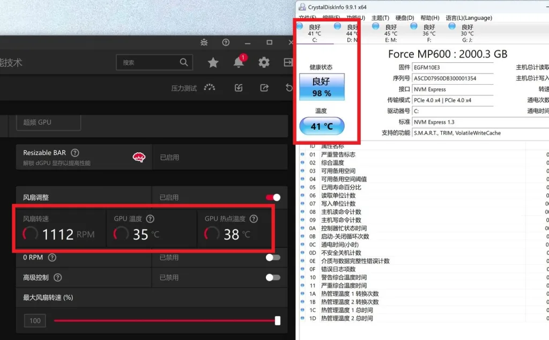The width and height of the screenshot is (549, 340).
Task: Select the 不安全关机计数 attribute row
Action: coord(424,253)
